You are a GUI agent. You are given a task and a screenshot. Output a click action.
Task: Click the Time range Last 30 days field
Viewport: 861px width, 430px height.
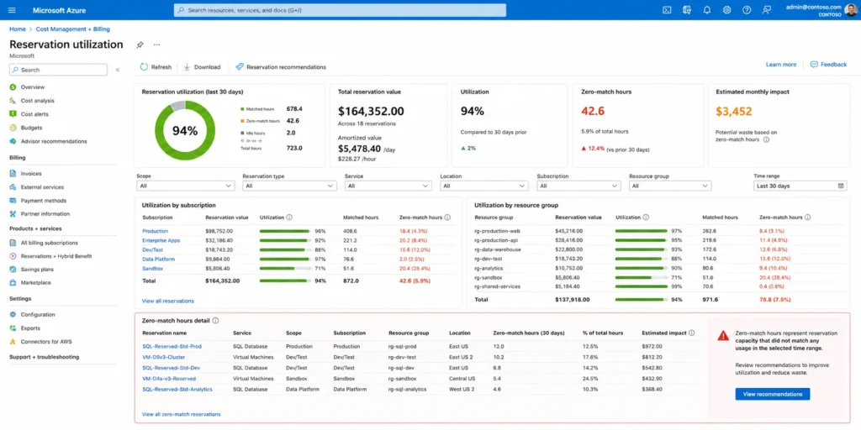[800, 186]
